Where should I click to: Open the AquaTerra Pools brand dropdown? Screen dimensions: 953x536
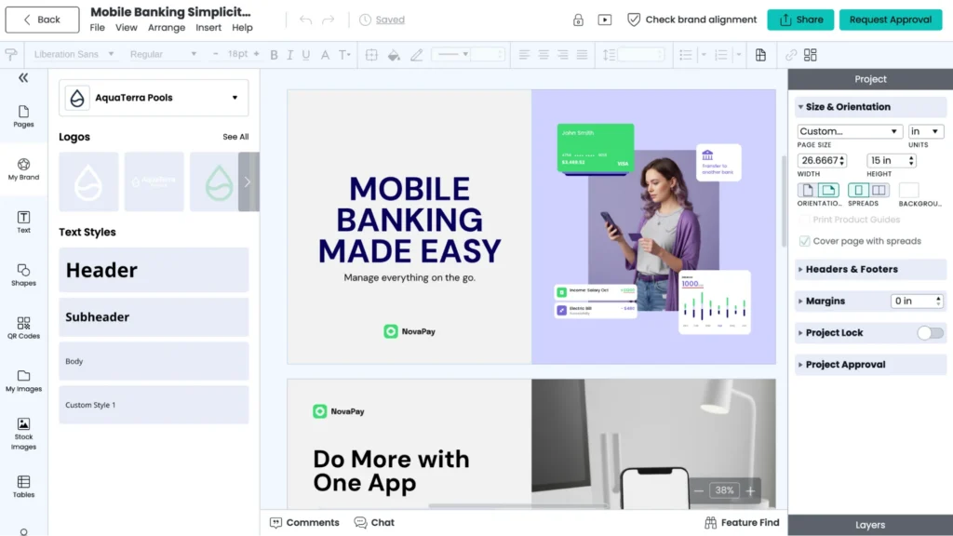click(154, 97)
